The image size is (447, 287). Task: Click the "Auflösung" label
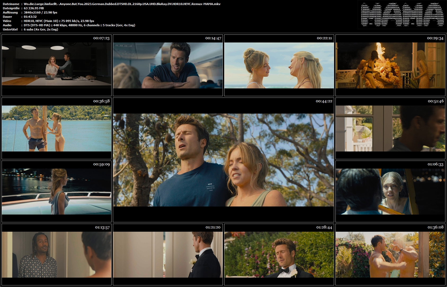[10, 12]
